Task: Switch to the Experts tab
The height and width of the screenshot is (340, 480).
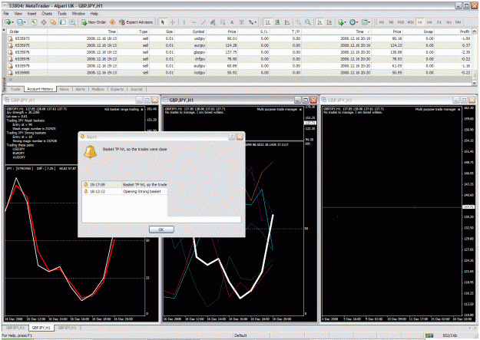Action: (117, 89)
